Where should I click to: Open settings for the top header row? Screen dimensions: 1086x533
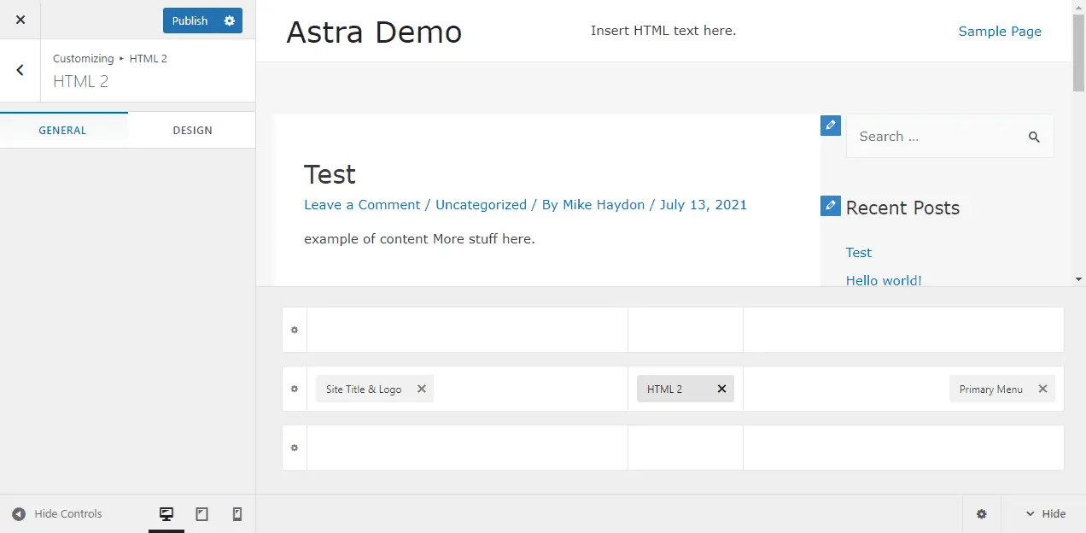point(294,330)
